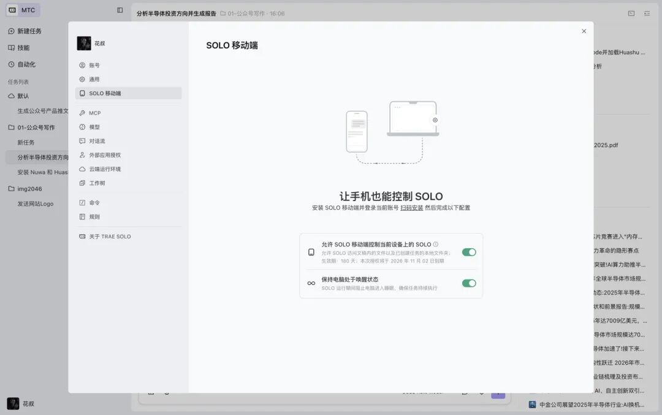Click the 扫码安装 link
Screen dimensions: 662x415
click(412, 208)
